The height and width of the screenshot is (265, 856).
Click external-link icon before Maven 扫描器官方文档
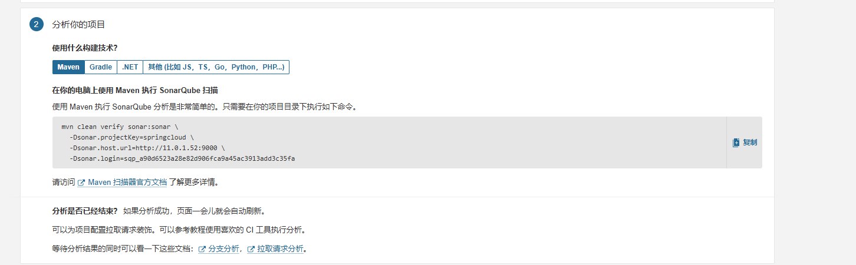(x=81, y=183)
